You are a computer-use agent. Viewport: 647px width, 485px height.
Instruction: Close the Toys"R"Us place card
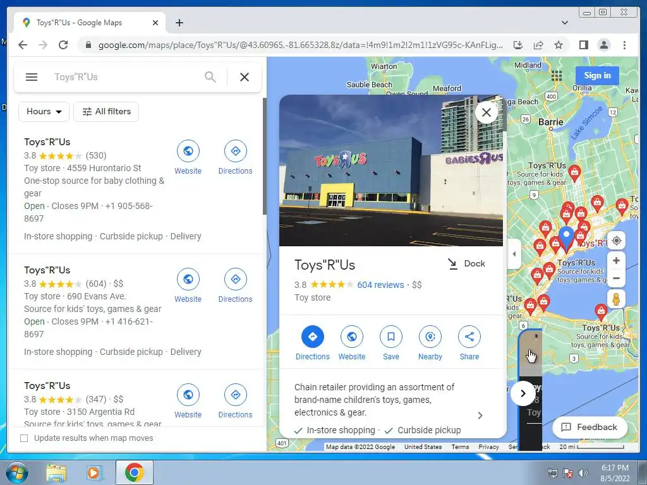(x=487, y=112)
